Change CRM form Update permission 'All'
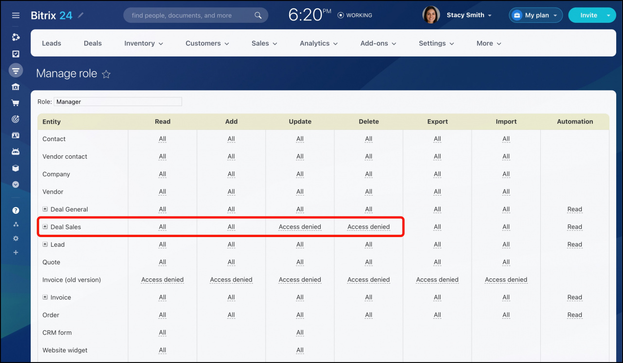The height and width of the screenshot is (363, 623). point(300,332)
